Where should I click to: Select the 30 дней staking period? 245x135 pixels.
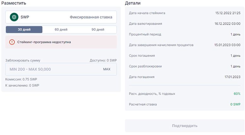(24, 29)
